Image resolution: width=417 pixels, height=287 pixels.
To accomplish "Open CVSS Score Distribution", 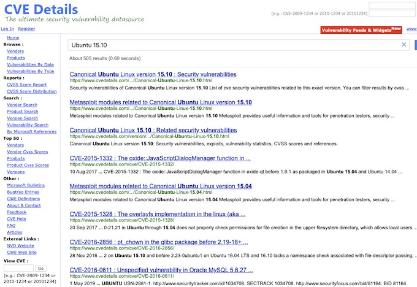I will [32, 91].
